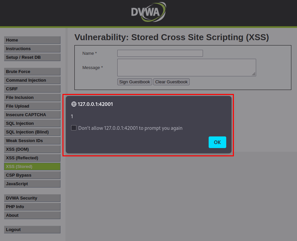The width and height of the screenshot is (297, 241).
Task: Click the alert origin 127.0.0.1:42001 title
Action: click(x=95, y=104)
